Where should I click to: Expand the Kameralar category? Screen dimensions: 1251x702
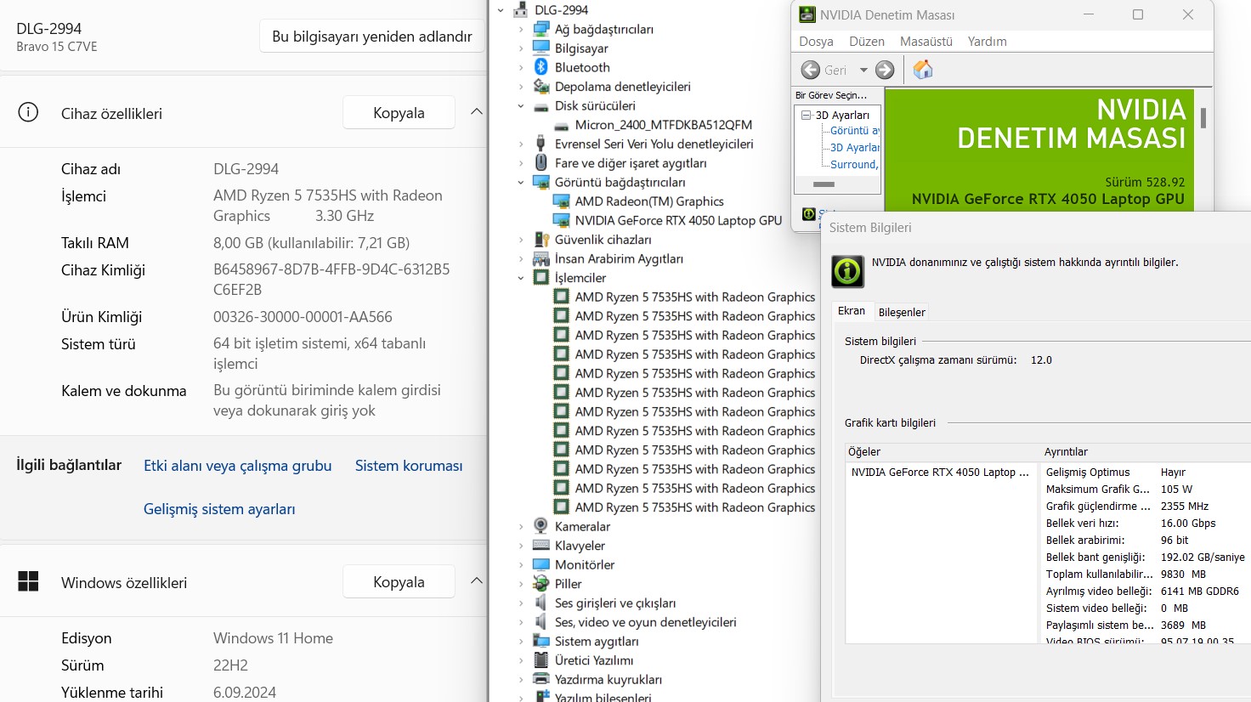521,526
